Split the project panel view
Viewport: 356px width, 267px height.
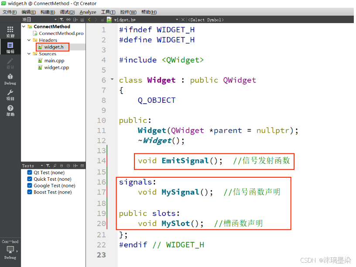coord(75,20)
